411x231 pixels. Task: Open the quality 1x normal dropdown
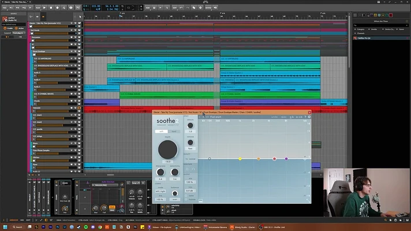coord(190,159)
